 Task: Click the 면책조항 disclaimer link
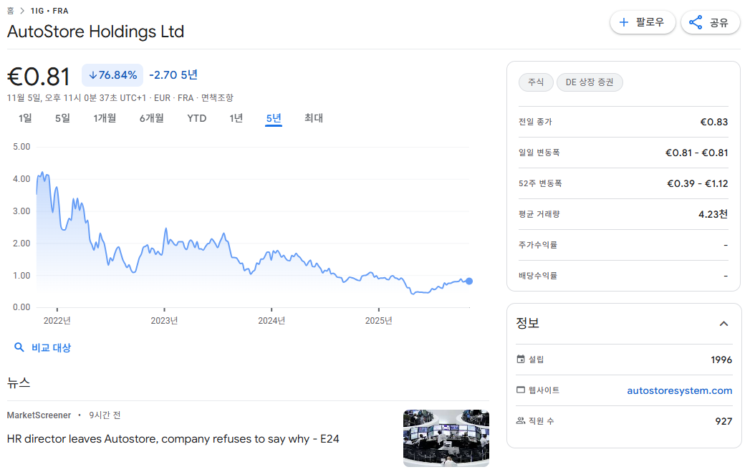click(217, 98)
